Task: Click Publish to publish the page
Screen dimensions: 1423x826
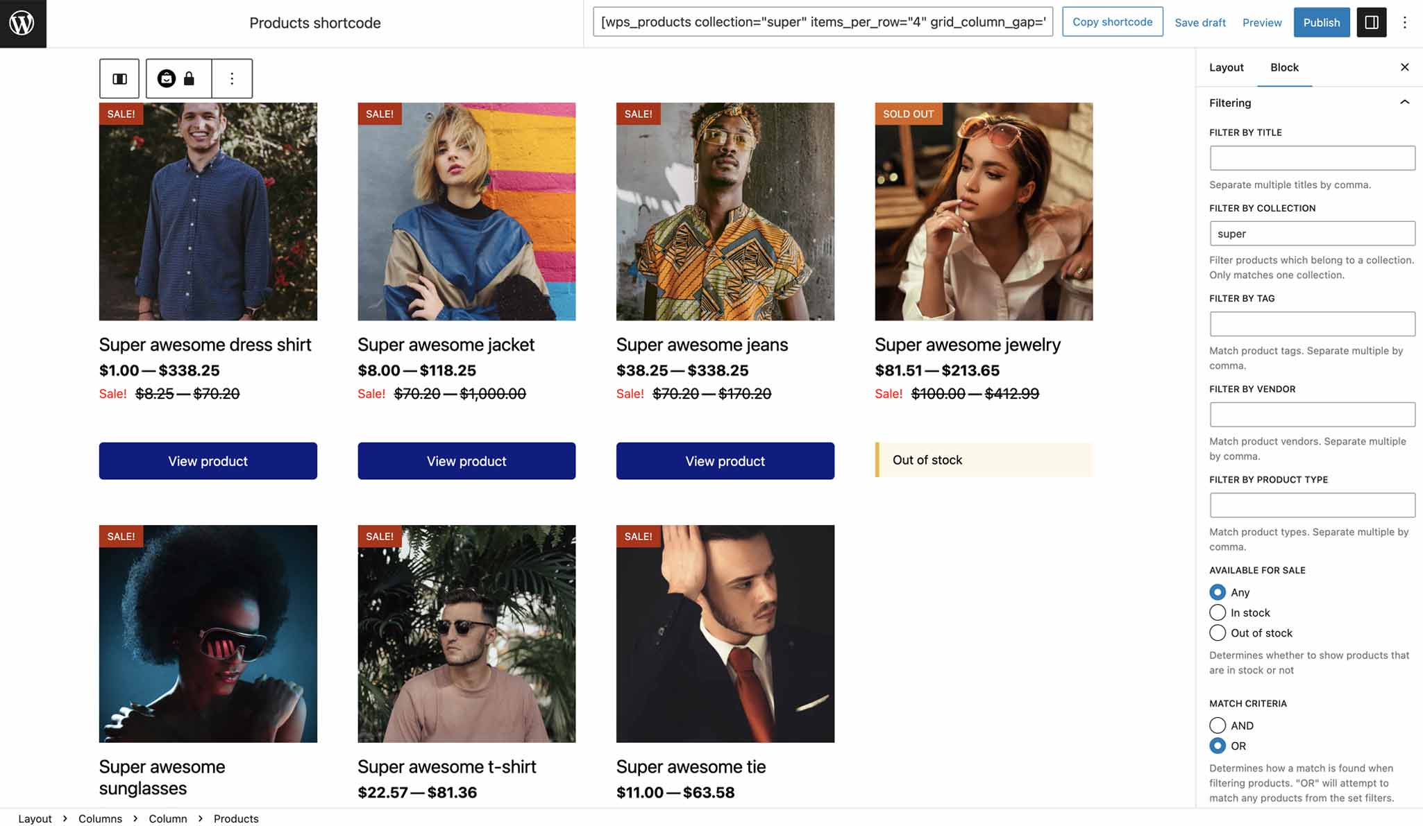Action: click(x=1321, y=21)
